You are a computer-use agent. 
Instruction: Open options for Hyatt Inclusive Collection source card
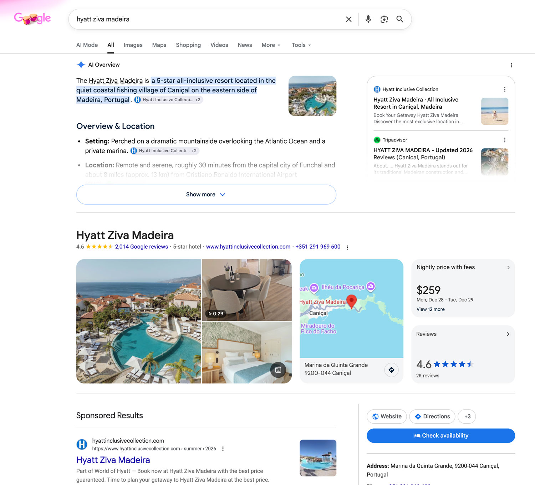504,89
